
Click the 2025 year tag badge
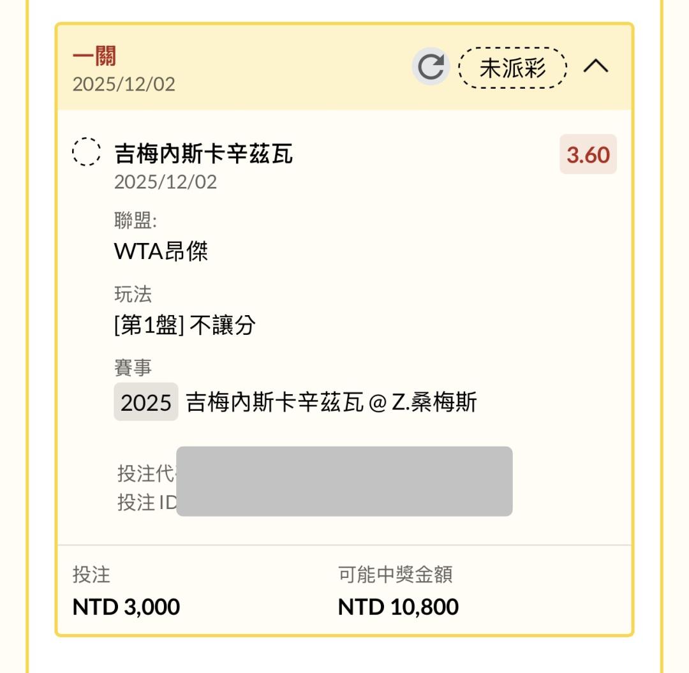click(146, 403)
